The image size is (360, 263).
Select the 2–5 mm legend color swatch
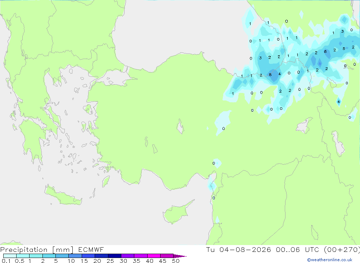click(x=49, y=256)
